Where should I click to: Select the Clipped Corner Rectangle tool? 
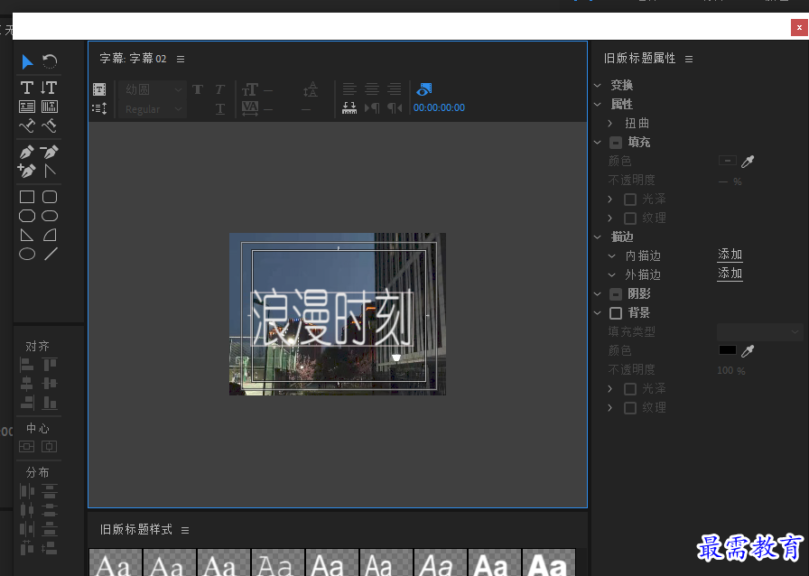pyautogui.click(x=27, y=216)
